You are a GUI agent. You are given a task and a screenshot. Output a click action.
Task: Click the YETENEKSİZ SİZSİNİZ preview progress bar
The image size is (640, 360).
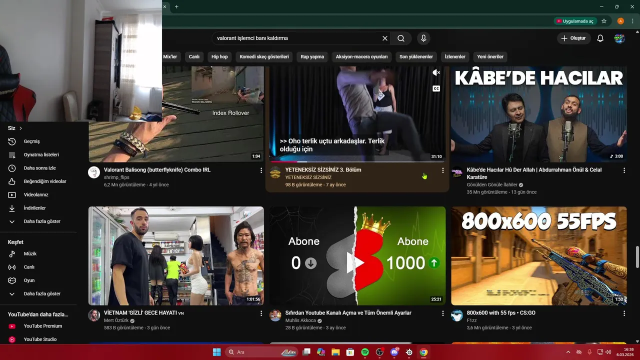357,161
